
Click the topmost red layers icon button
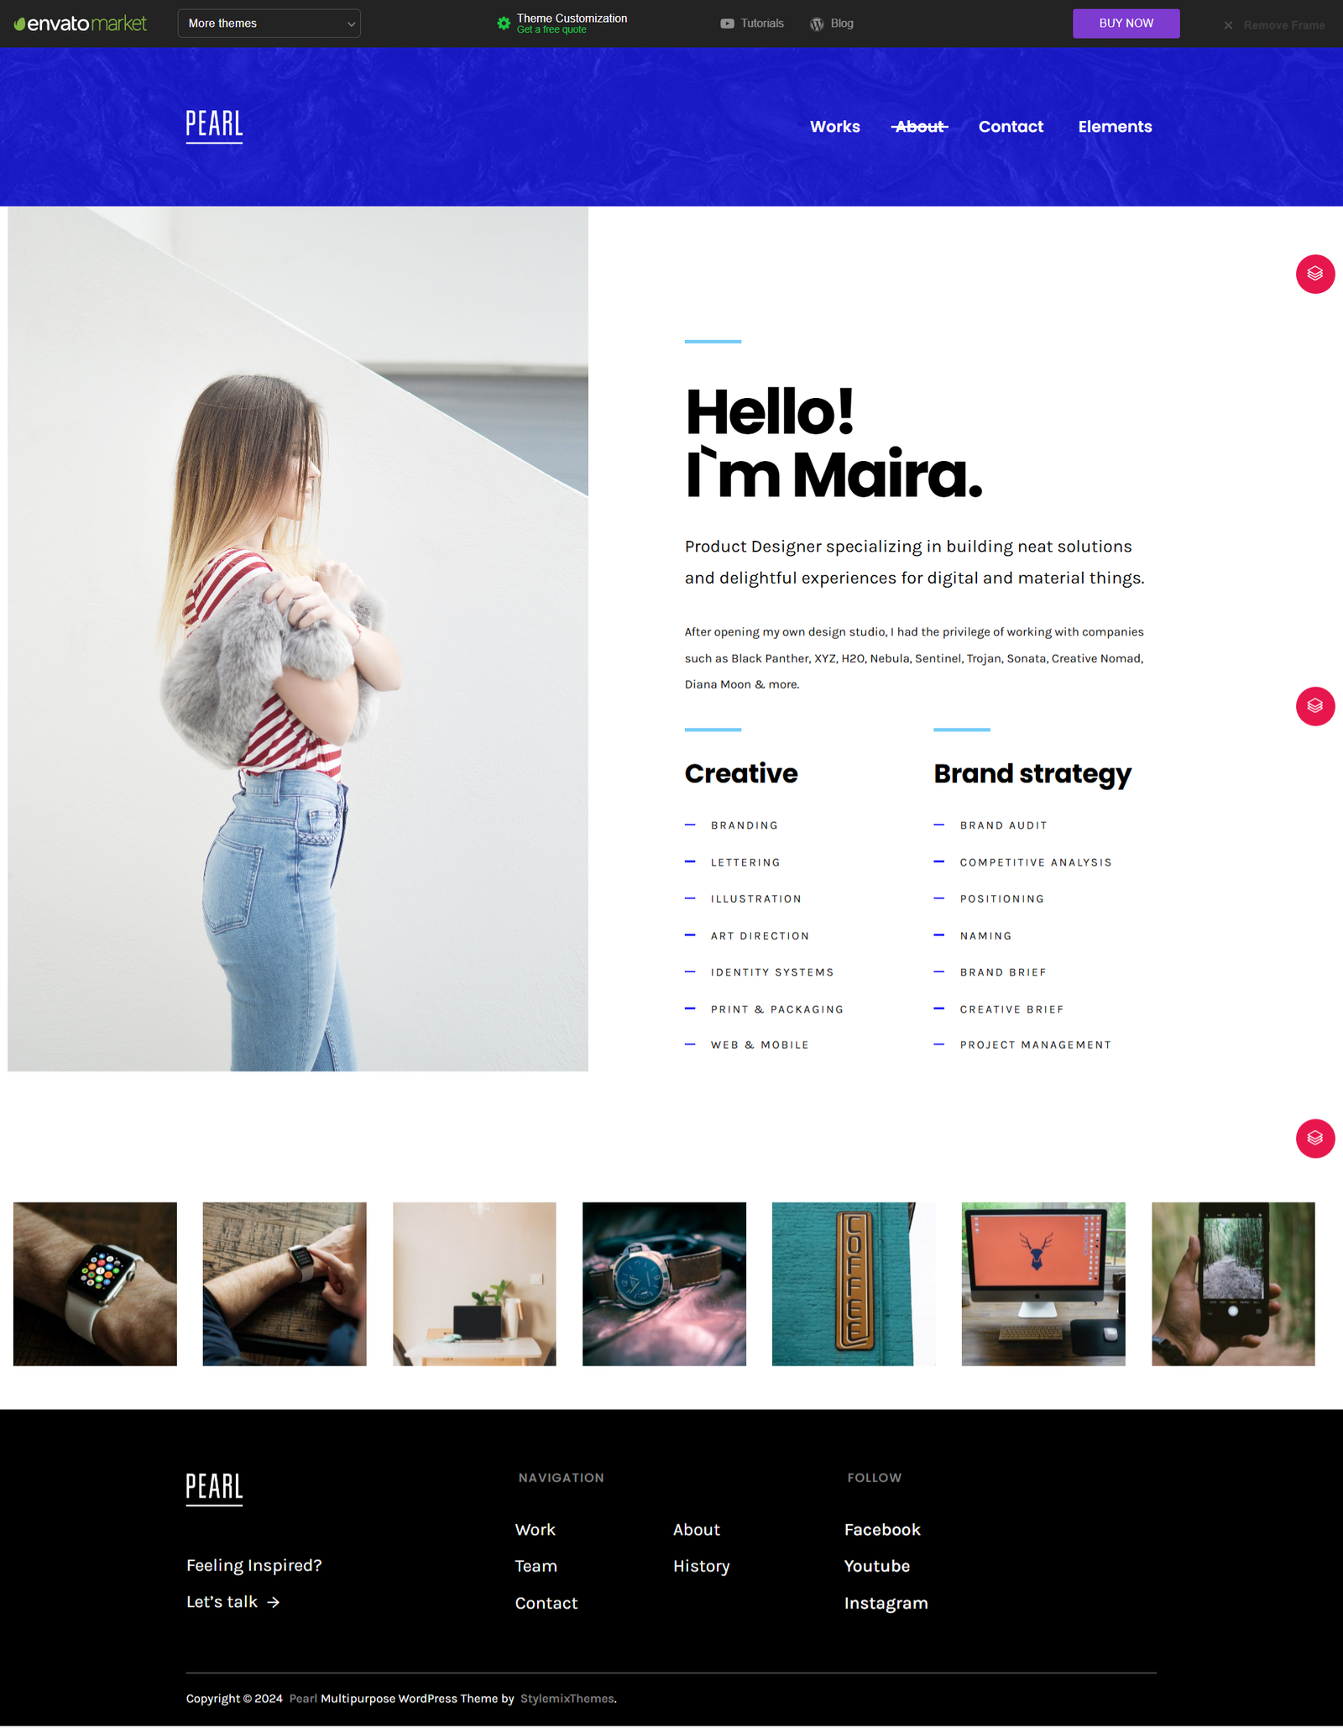tap(1315, 274)
